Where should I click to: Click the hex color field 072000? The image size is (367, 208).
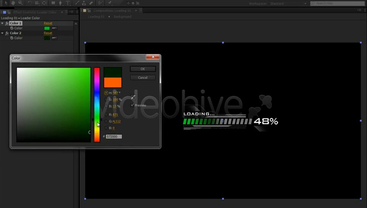pyautogui.click(x=114, y=136)
